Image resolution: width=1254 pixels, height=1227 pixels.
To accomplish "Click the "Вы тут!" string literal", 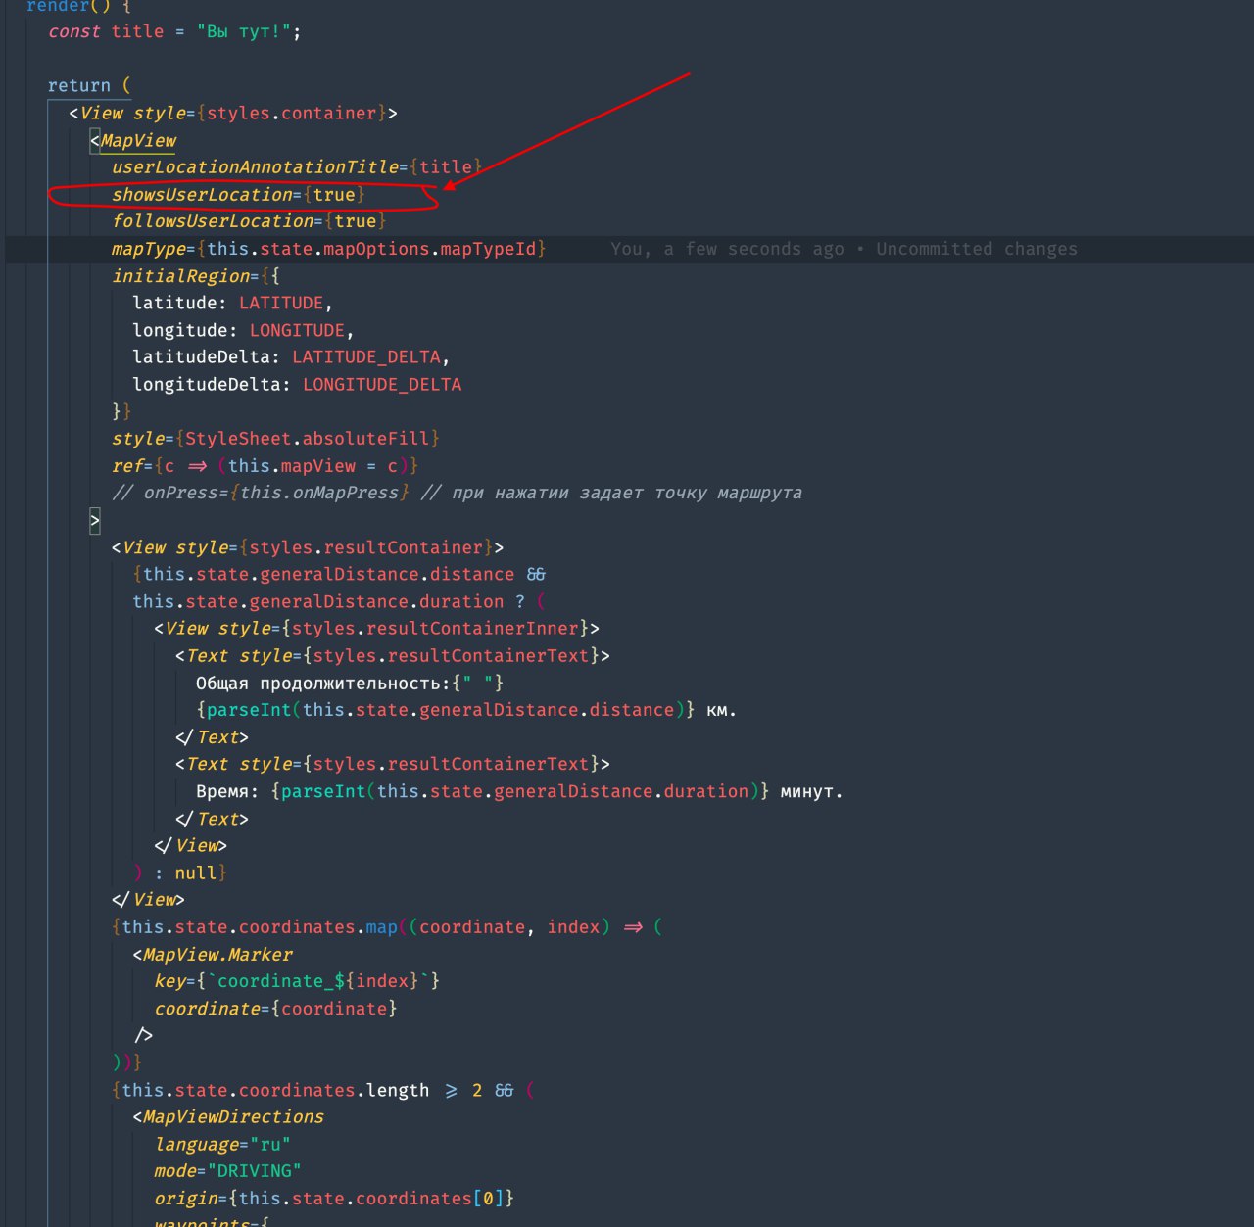I will tap(244, 31).
